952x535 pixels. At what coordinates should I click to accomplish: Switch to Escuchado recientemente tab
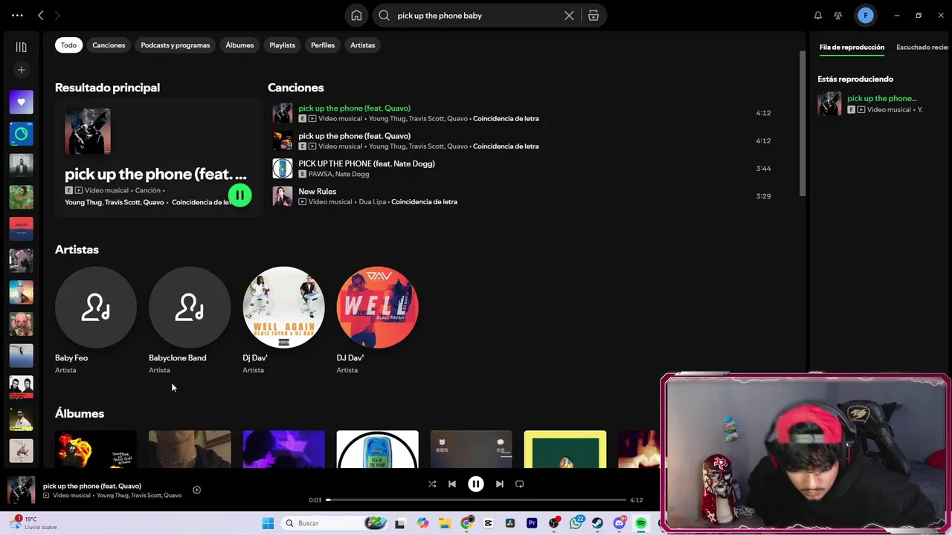[x=924, y=48]
